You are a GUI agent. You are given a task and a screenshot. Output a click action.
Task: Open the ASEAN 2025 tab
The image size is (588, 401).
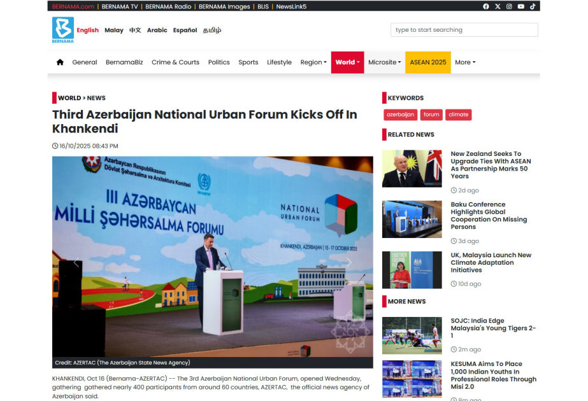pyautogui.click(x=428, y=62)
